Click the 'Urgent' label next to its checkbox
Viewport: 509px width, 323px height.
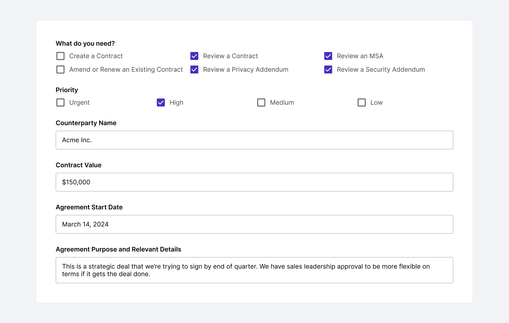click(x=79, y=102)
